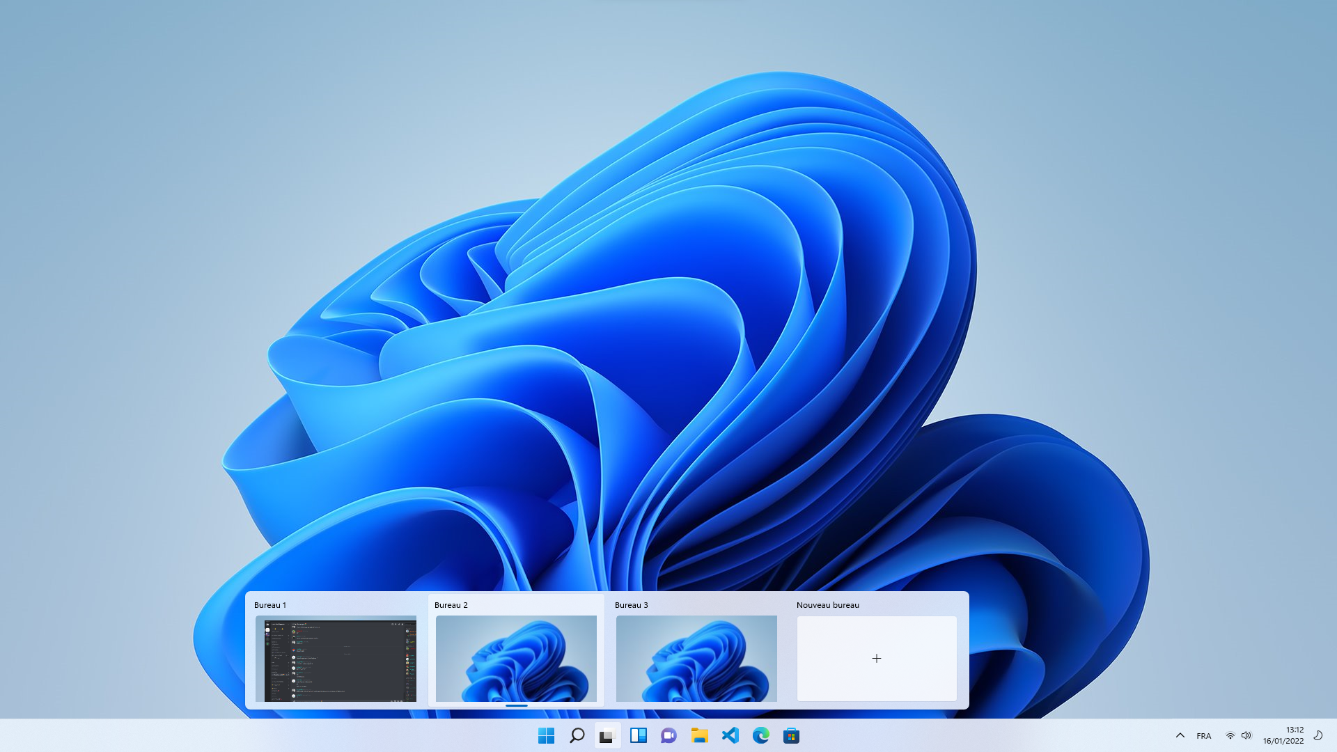Click the Bureau 2 label
Image resolution: width=1337 pixels, height=752 pixels.
[x=451, y=605]
